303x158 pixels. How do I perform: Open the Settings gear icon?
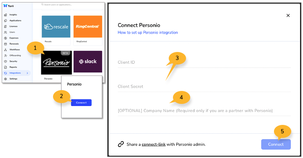coord(5,79)
